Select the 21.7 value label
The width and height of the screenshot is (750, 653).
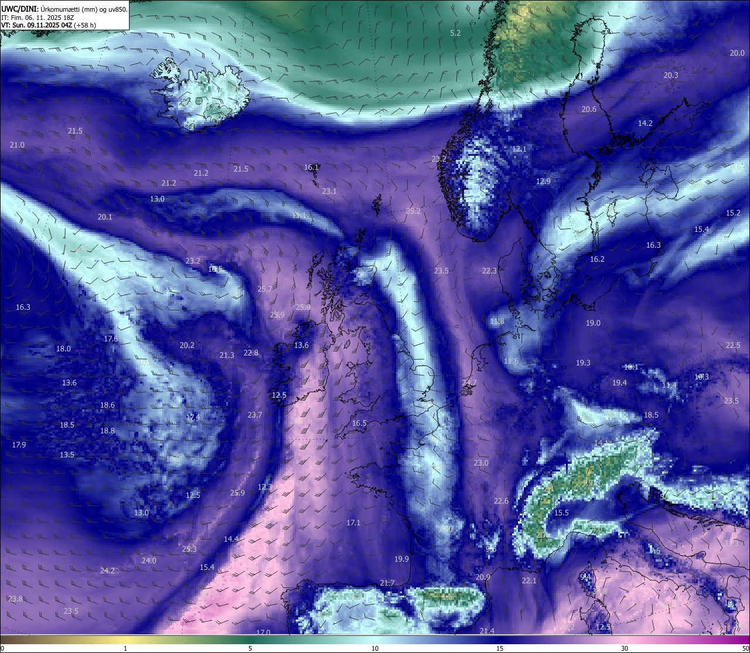[x=387, y=583]
